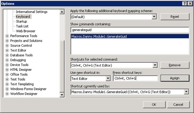Select Test Tools label in tree

tap(18, 79)
